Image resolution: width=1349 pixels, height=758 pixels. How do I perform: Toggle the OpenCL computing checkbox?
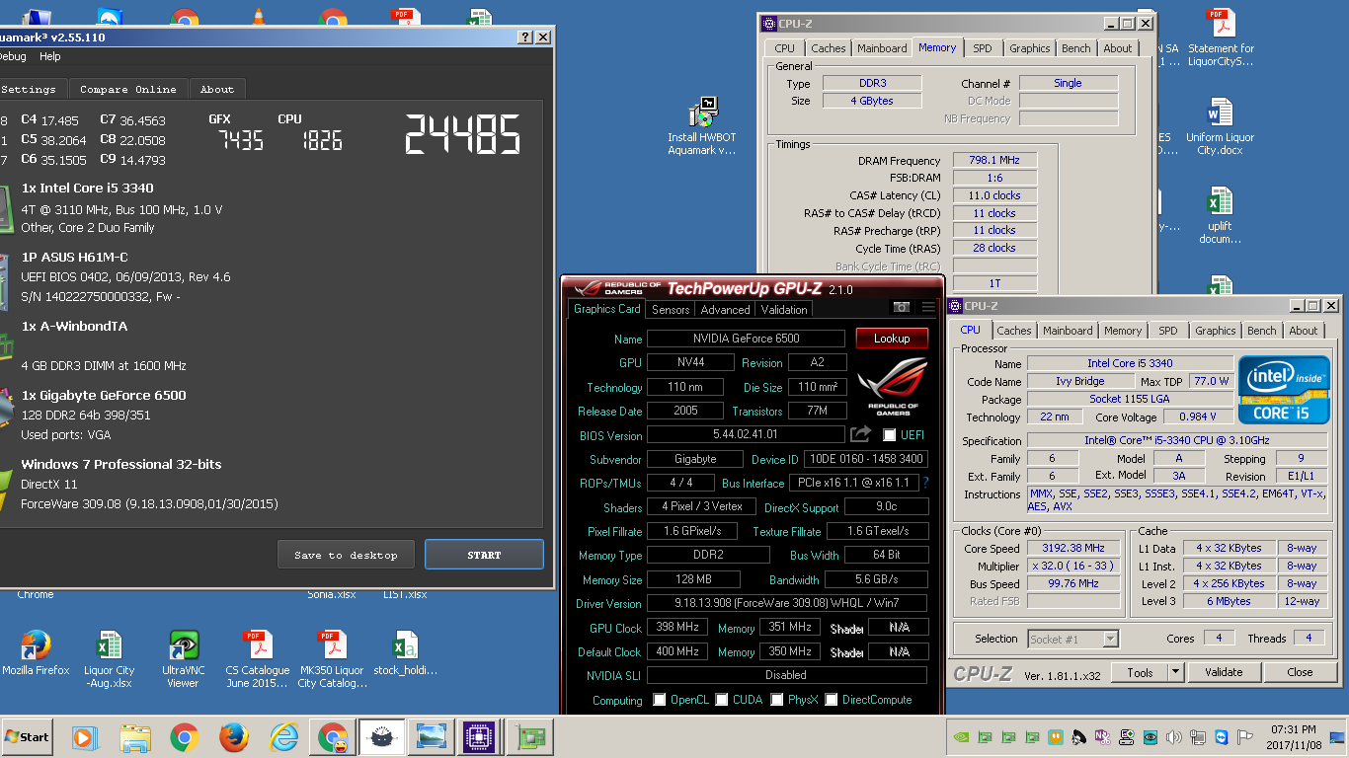660,700
